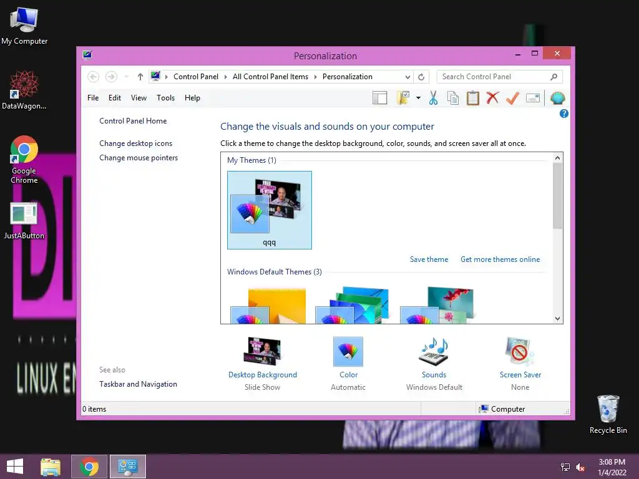Viewport: 639px width, 479px height.
Task: Click the themes list scrollbar thumb
Action: tap(557, 196)
